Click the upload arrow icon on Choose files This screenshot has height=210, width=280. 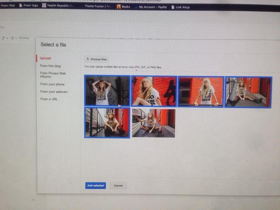click(x=88, y=59)
